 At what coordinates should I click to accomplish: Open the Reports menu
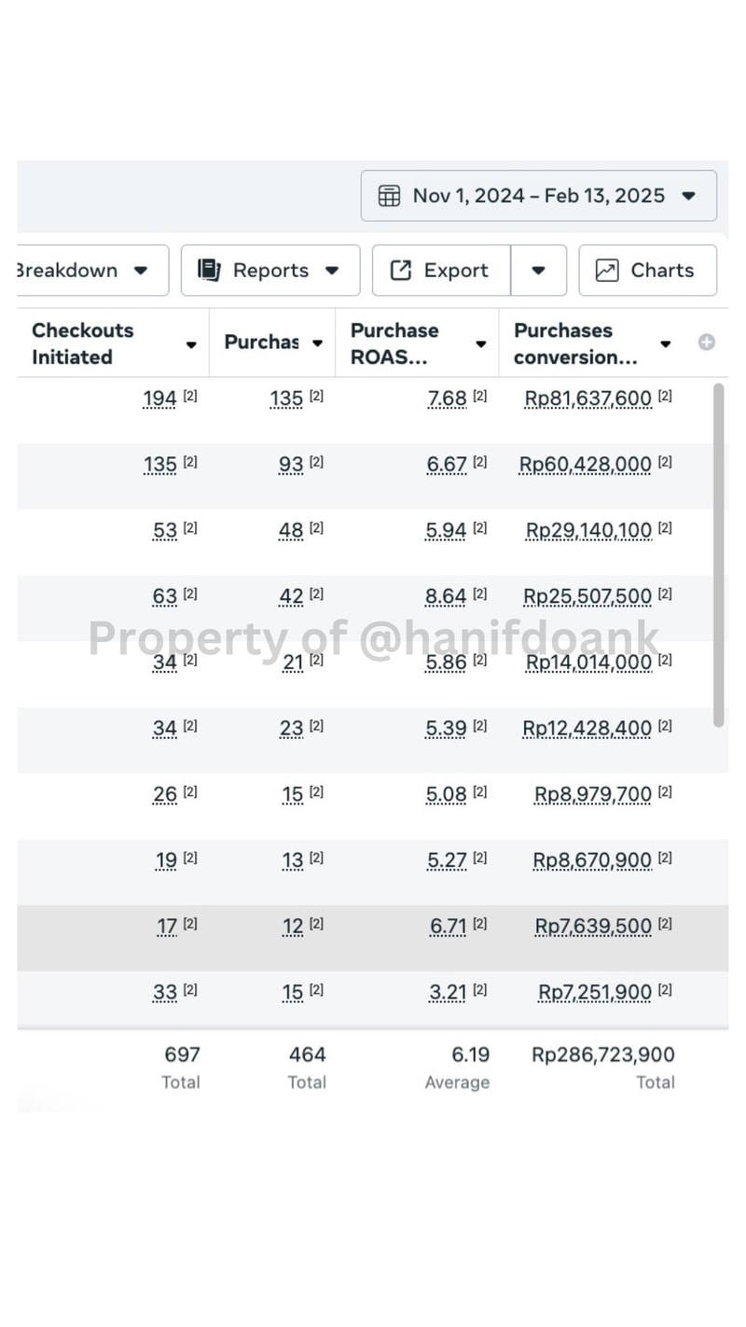coord(270,271)
